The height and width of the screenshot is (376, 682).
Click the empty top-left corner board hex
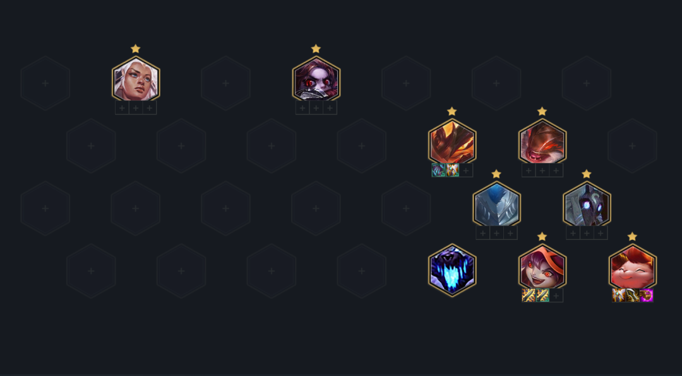click(x=45, y=83)
